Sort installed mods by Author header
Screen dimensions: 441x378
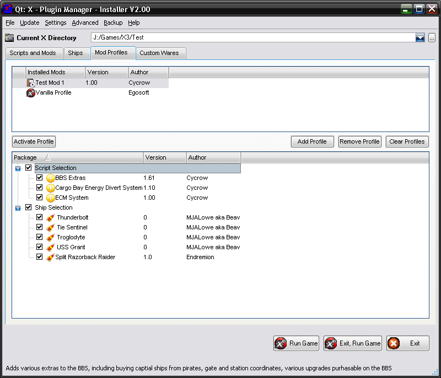click(148, 72)
